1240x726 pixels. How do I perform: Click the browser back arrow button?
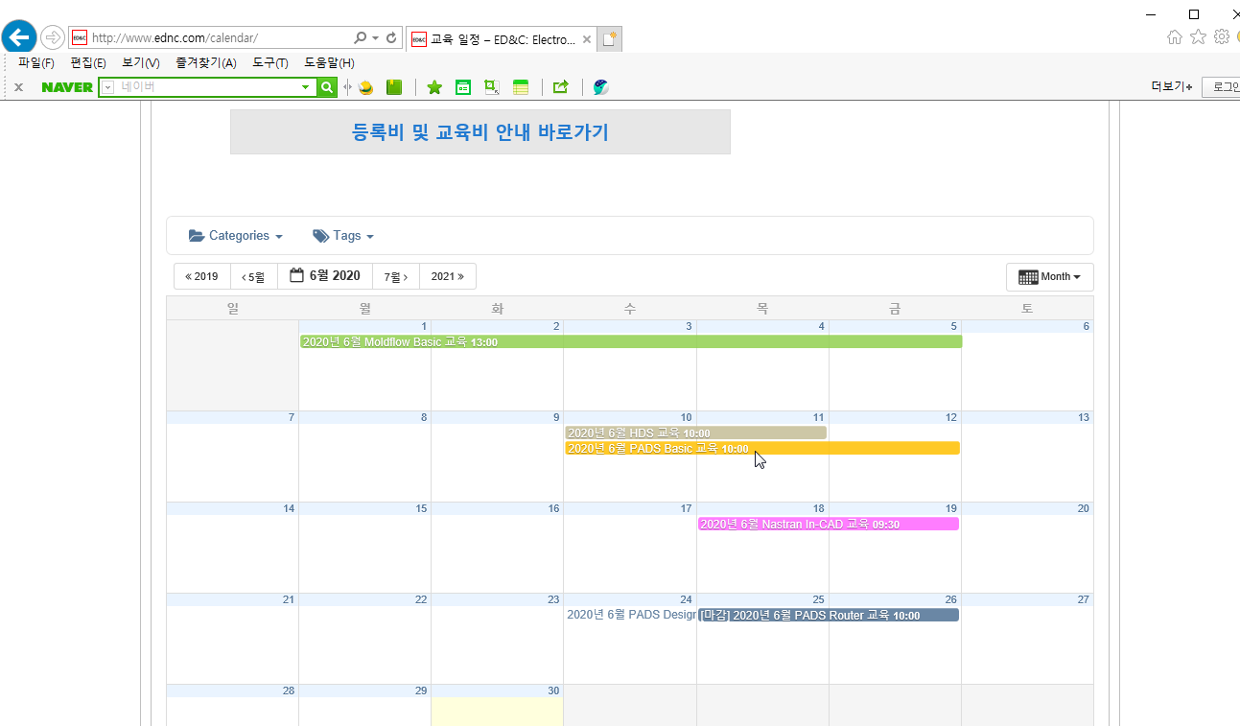pos(19,37)
